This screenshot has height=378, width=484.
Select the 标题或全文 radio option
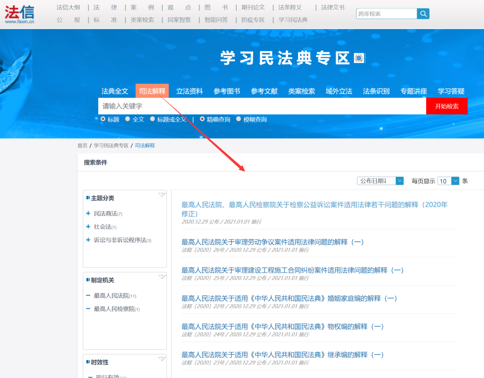[152, 119]
